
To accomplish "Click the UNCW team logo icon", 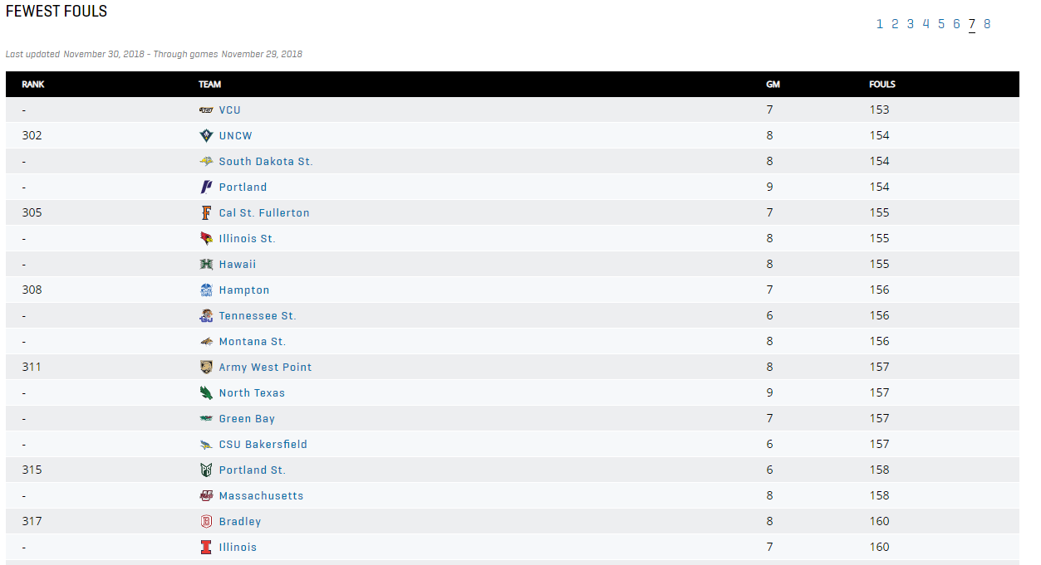I will coord(206,135).
